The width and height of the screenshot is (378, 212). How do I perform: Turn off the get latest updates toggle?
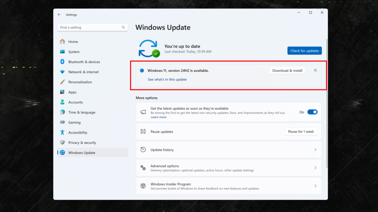click(x=312, y=112)
